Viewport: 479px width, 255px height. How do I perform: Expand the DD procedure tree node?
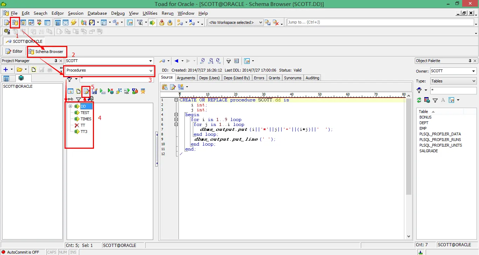pyautogui.click(x=70, y=106)
